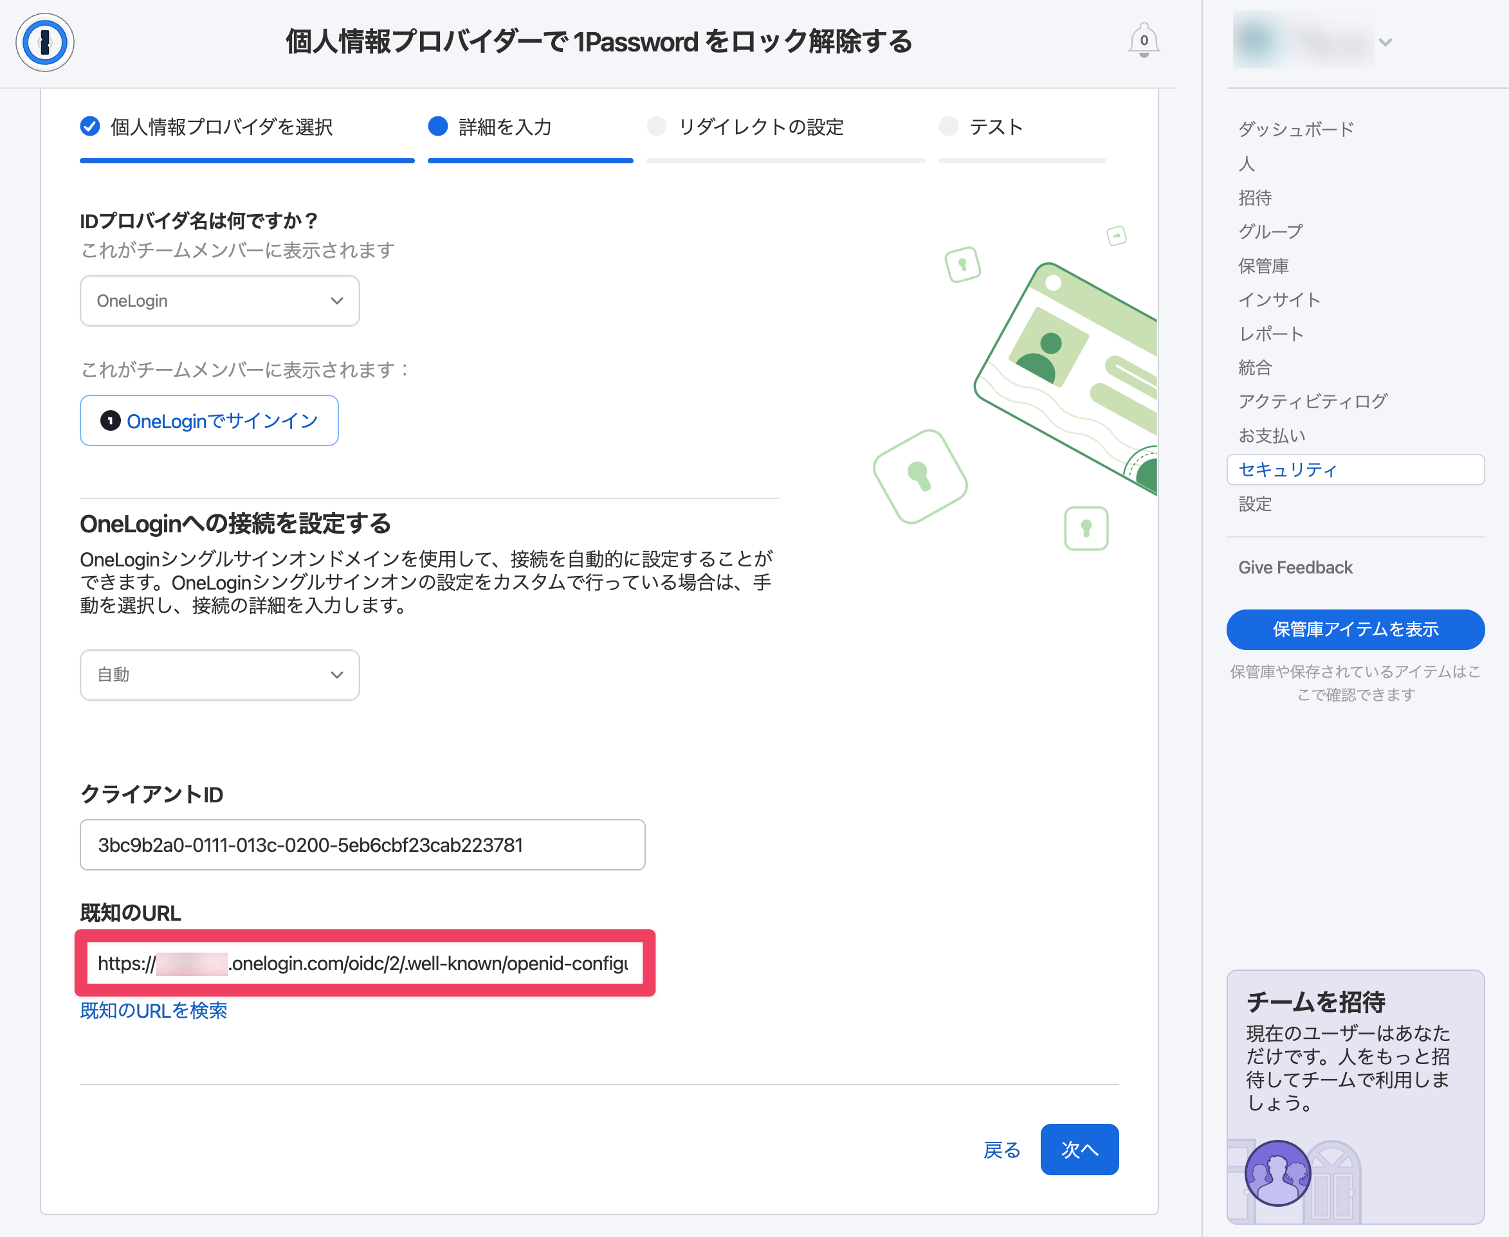
Task: Click 保管庫アイテムを表示 button
Action: point(1355,629)
